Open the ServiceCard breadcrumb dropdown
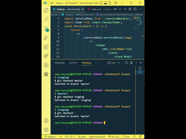186x139 pixels. 85,14
